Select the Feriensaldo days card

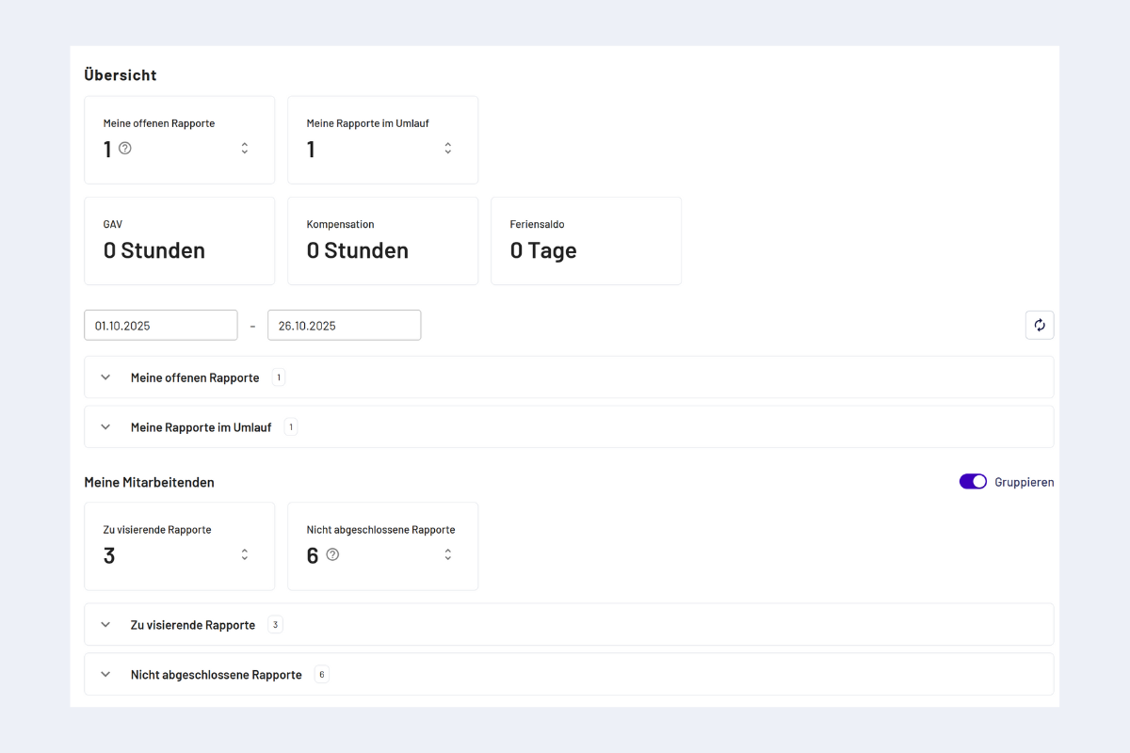(x=586, y=241)
